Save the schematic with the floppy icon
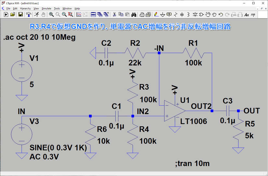This screenshot has width=268, height=176. point(20,15)
